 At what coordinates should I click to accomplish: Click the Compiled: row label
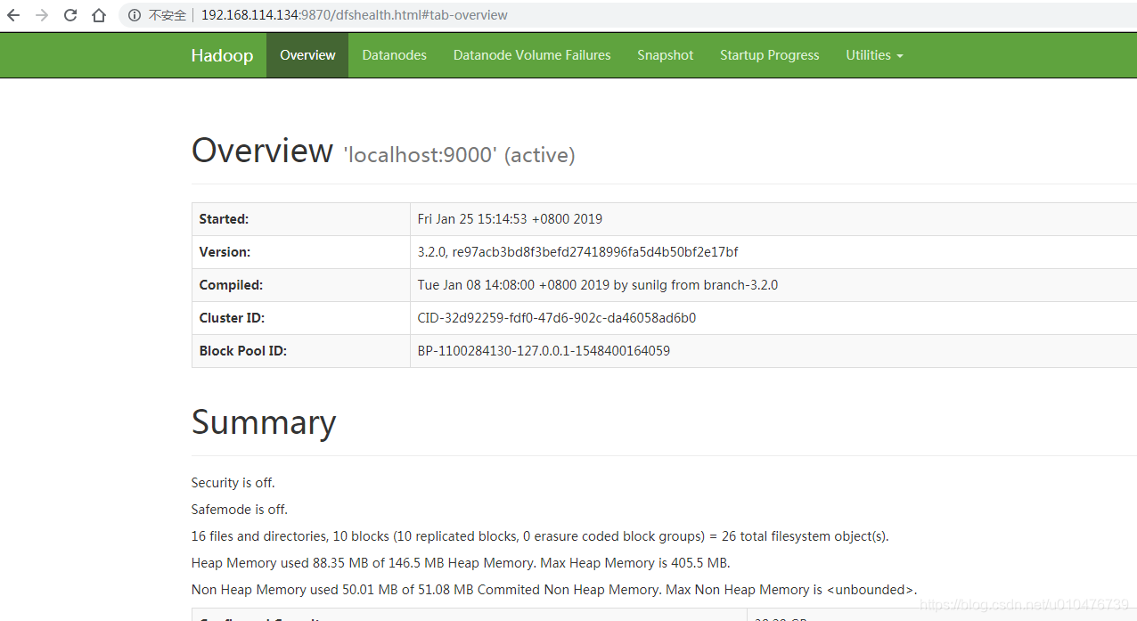click(x=231, y=285)
